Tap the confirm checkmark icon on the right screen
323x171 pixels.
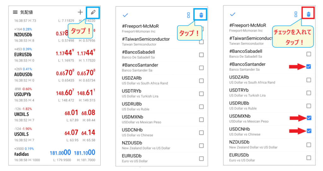(233, 14)
